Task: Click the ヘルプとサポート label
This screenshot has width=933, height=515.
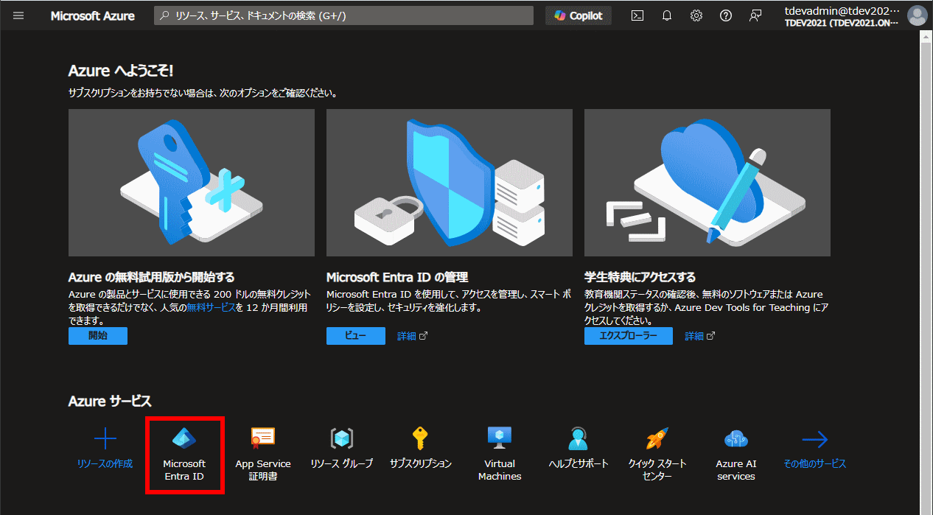Action: pos(579,463)
